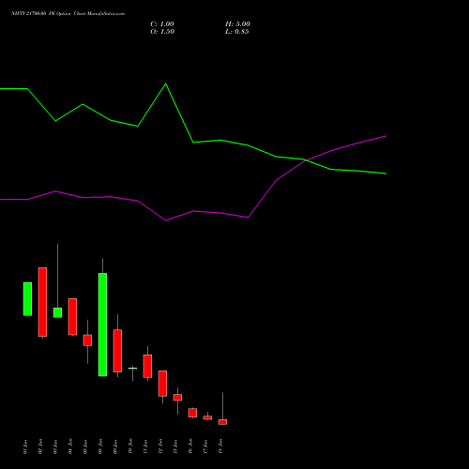Click the "15 Jan" date axis label
This screenshot has width=469, height=469.
(175, 446)
